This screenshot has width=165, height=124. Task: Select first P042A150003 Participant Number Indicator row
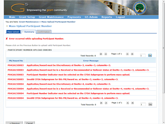(x=16, y=75)
